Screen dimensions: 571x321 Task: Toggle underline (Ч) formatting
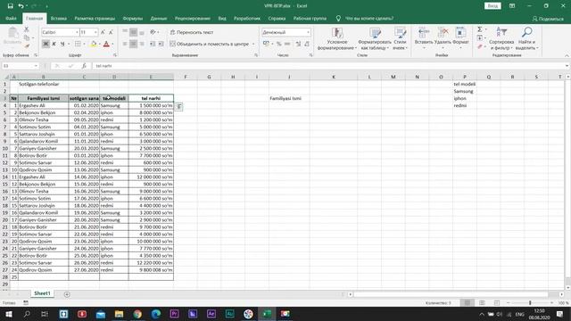[62, 44]
